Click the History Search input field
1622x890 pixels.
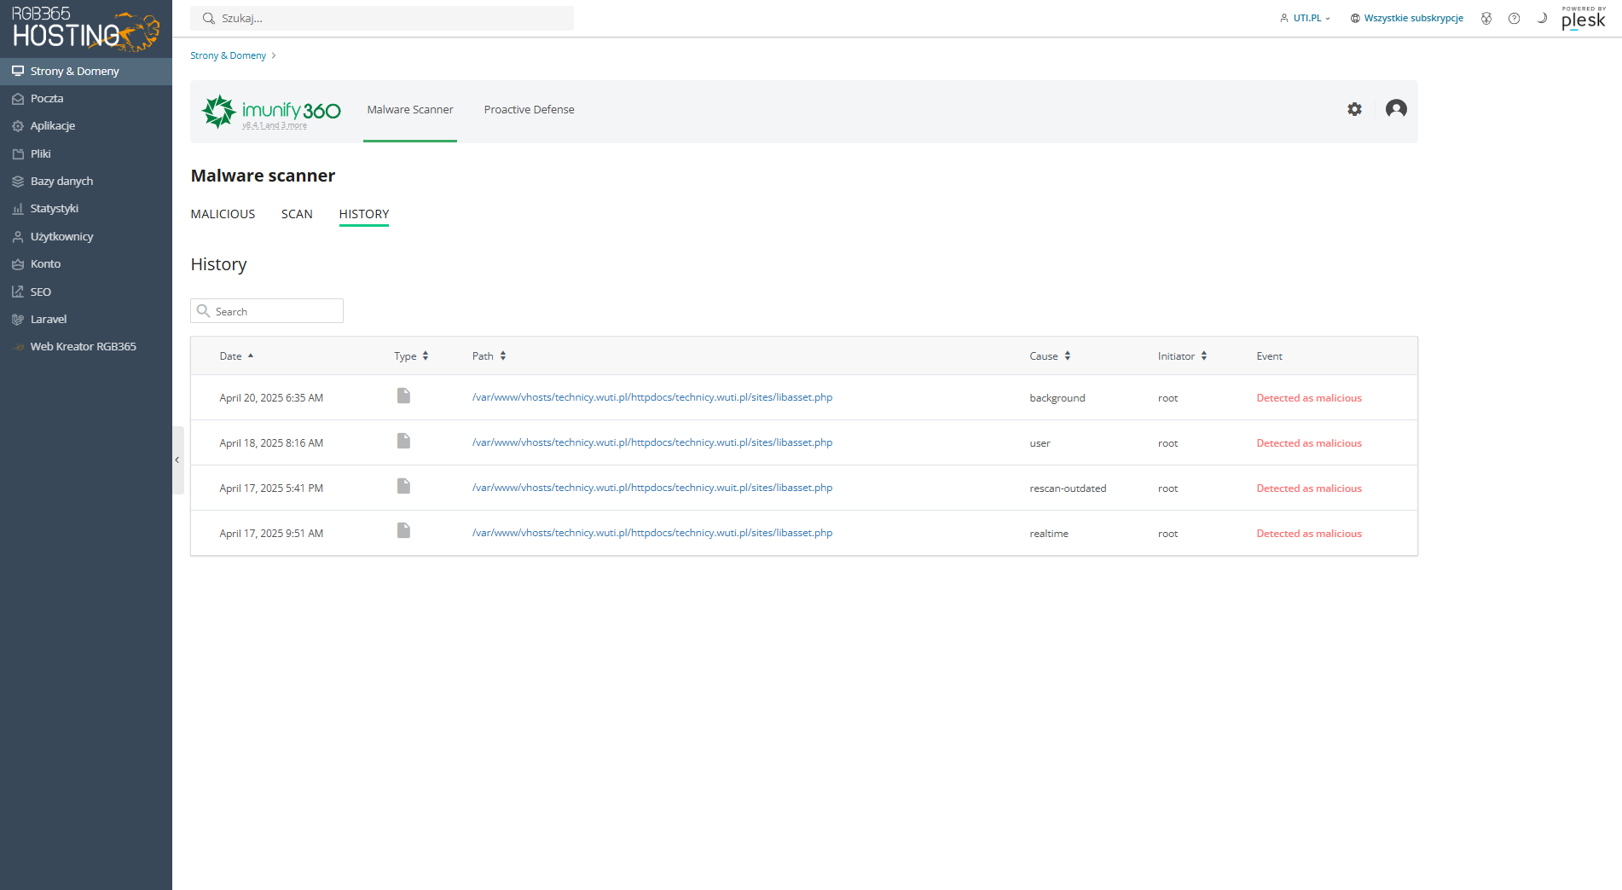coord(267,311)
